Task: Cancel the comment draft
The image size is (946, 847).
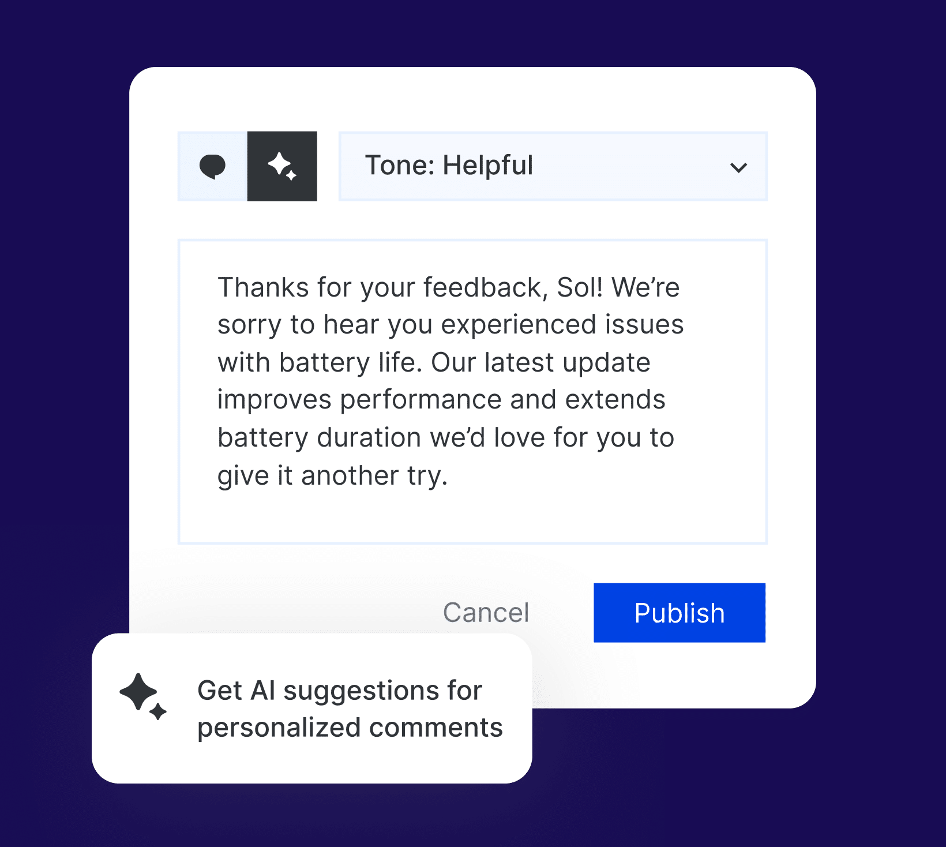Action: (486, 613)
